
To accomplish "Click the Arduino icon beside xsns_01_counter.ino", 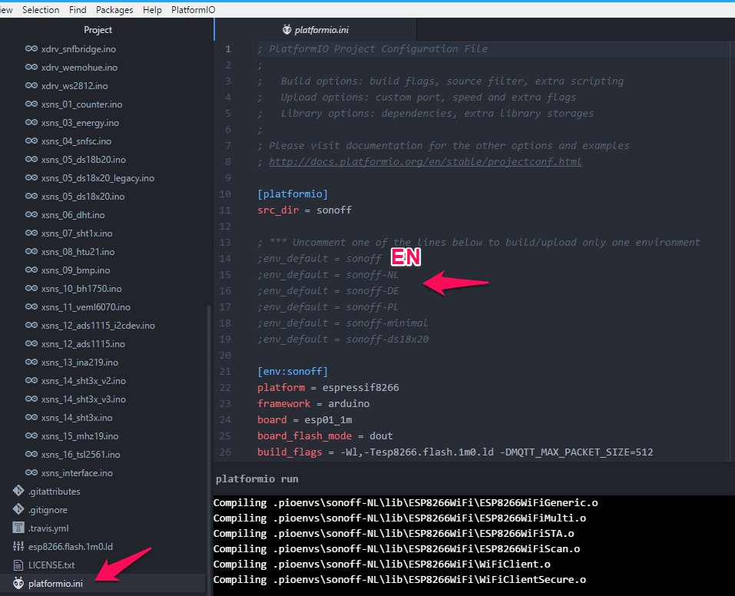I will [x=31, y=104].
